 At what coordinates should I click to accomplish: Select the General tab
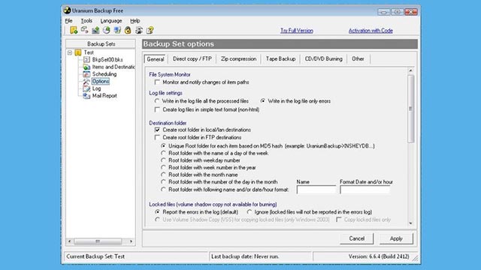156,59
